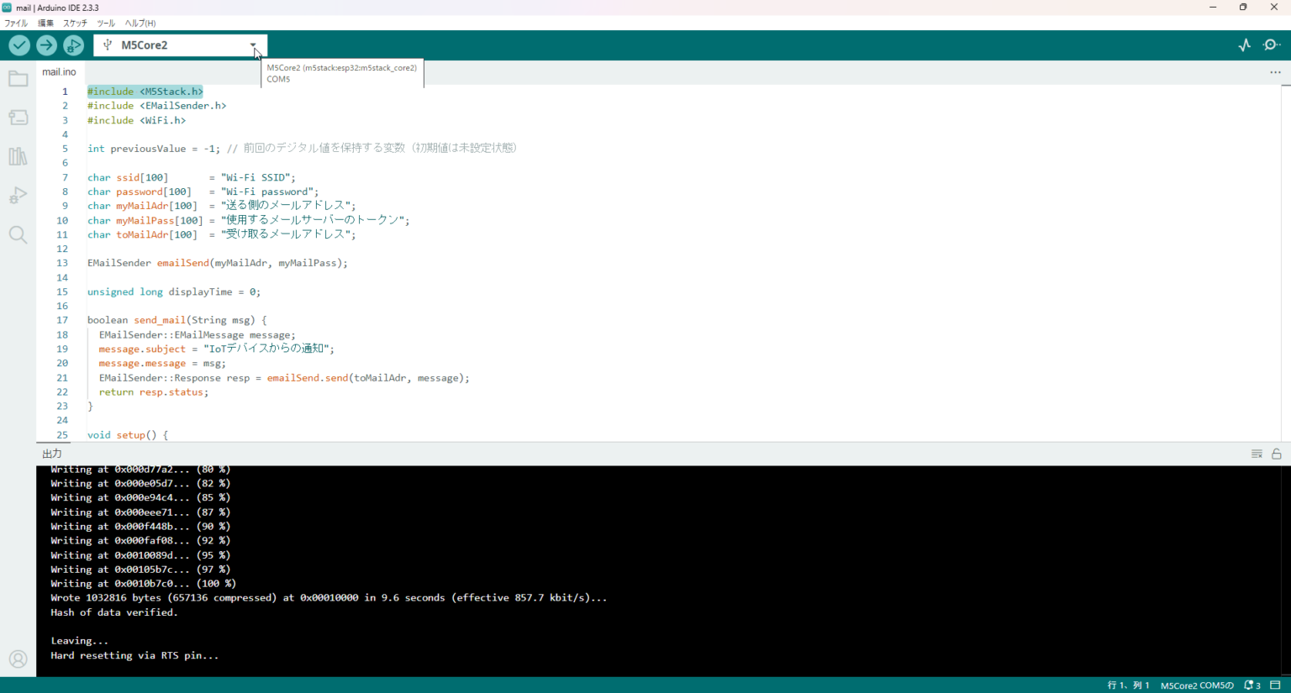Clear the output console using its icon

1257,454
